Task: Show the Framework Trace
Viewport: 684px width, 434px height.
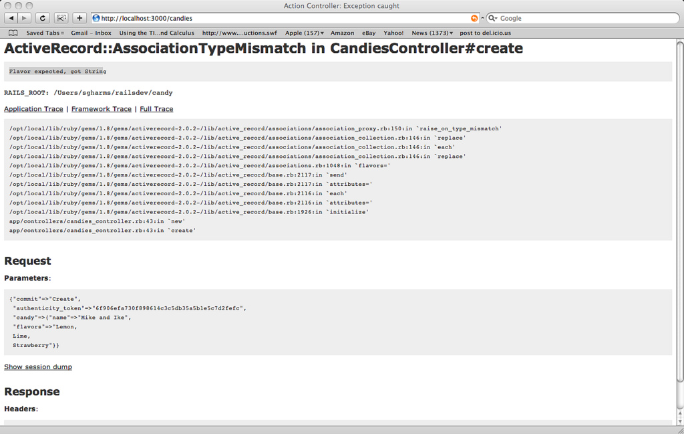Action: (102, 109)
